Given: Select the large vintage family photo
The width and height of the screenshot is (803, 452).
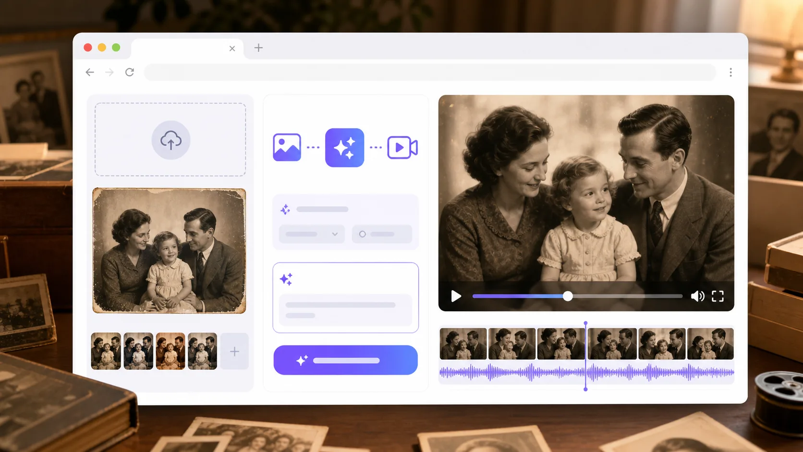Looking at the screenshot, I should point(169,250).
